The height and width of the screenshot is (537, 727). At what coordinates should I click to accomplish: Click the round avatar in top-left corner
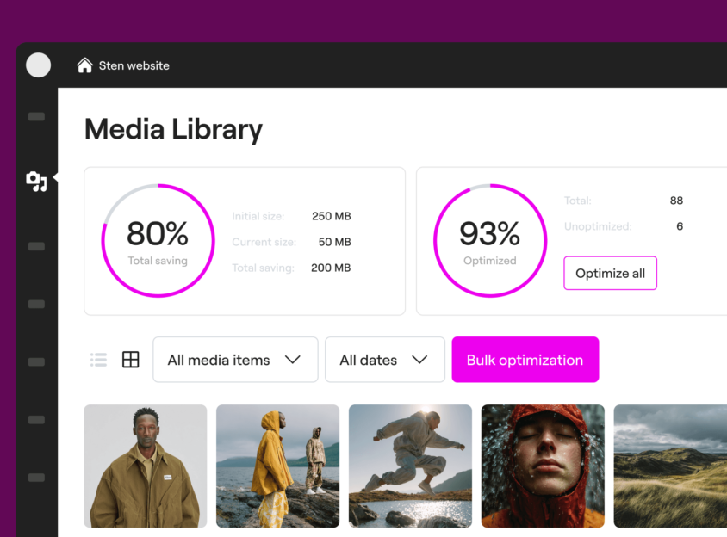click(38, 65)
